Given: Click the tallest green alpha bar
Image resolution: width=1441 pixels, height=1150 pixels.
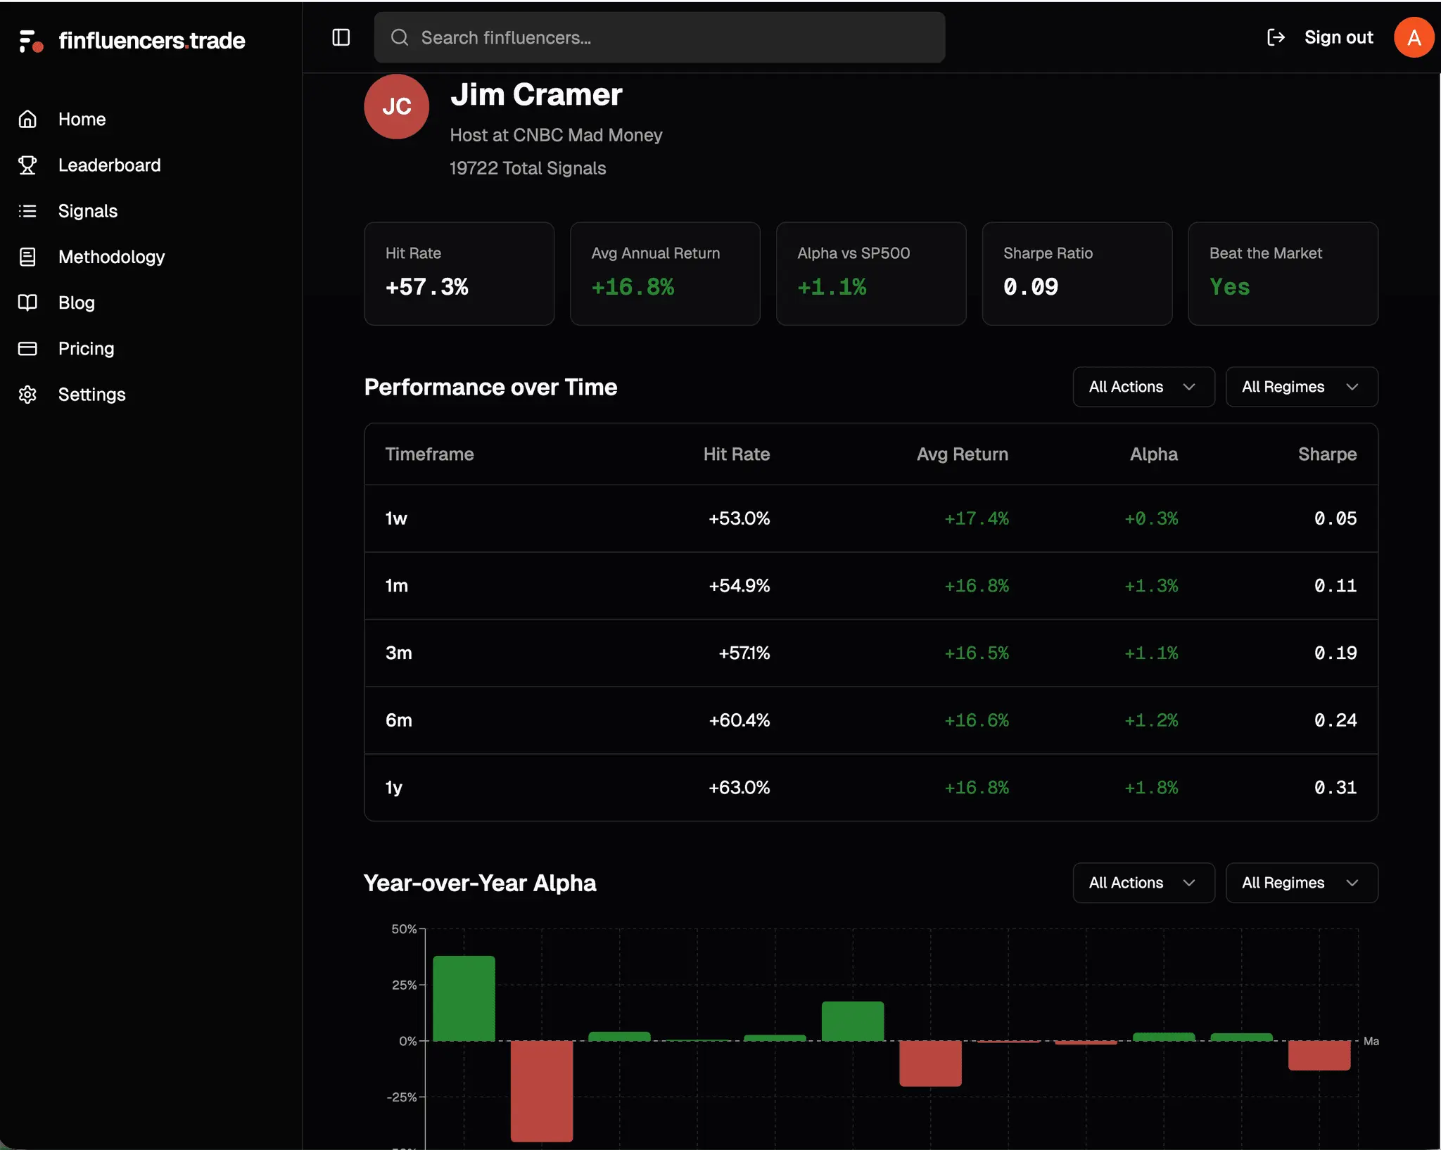Looking at the screenshot, I should coord(464,998).
